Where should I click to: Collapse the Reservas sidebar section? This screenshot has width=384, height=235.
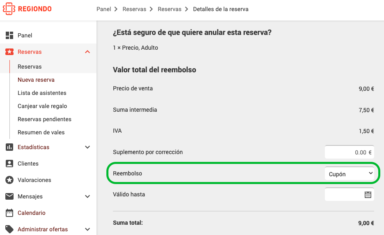pyautogui.click(x=87, y=52)
